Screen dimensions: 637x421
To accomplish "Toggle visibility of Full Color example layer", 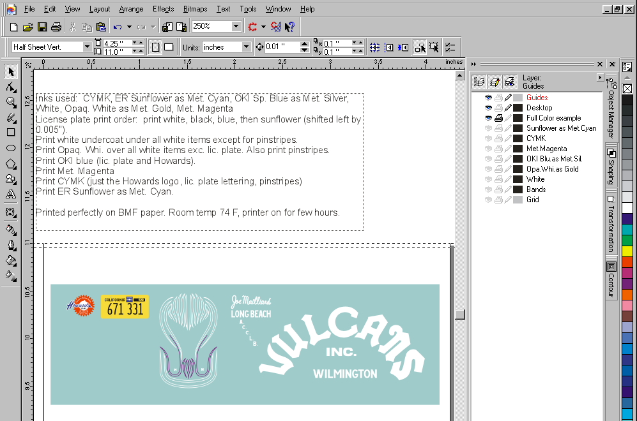I will (488, 118).
